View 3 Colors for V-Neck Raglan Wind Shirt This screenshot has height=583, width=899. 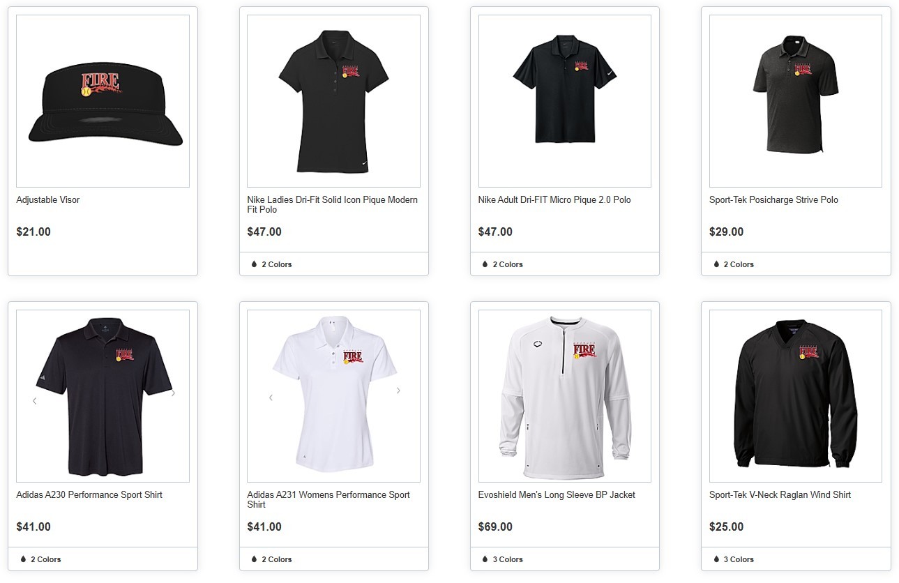739,559
